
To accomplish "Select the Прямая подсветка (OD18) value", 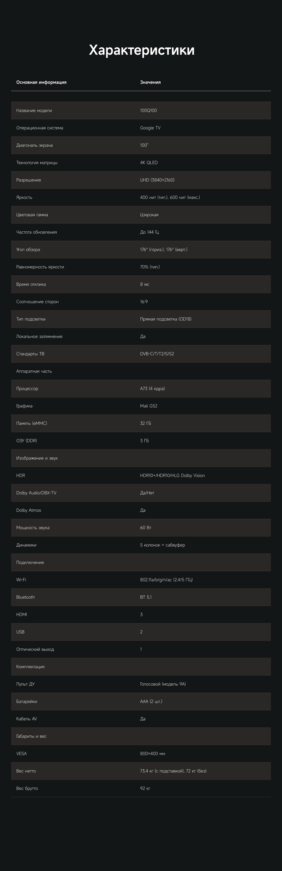I will (x=166, y=319).
